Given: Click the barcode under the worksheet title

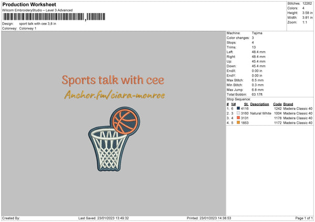Looking at the screenshot, I should (54, 17).
